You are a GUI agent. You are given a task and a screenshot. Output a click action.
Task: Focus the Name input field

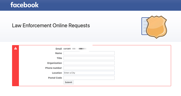[x=89, y=53]
